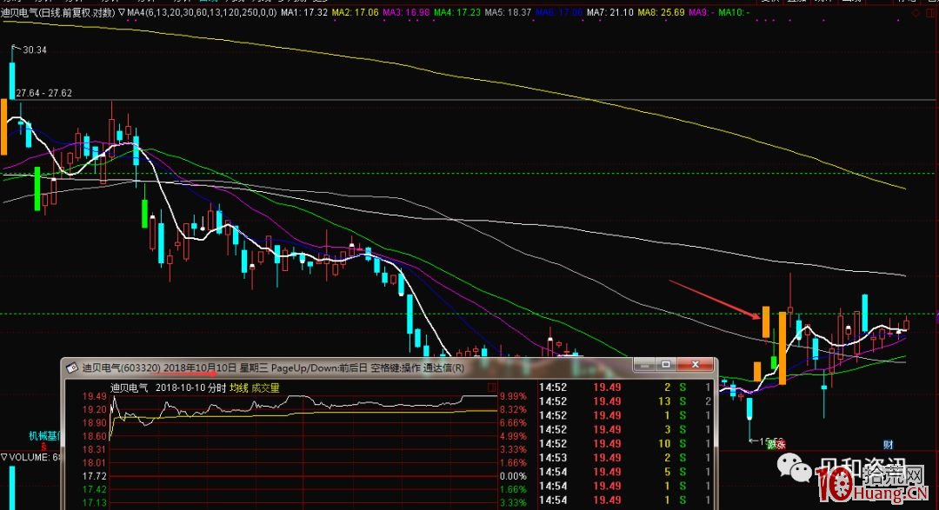Minimize the 迪贝电气 intraday popup window
The image size is (939, 510).
coord(644,364)
